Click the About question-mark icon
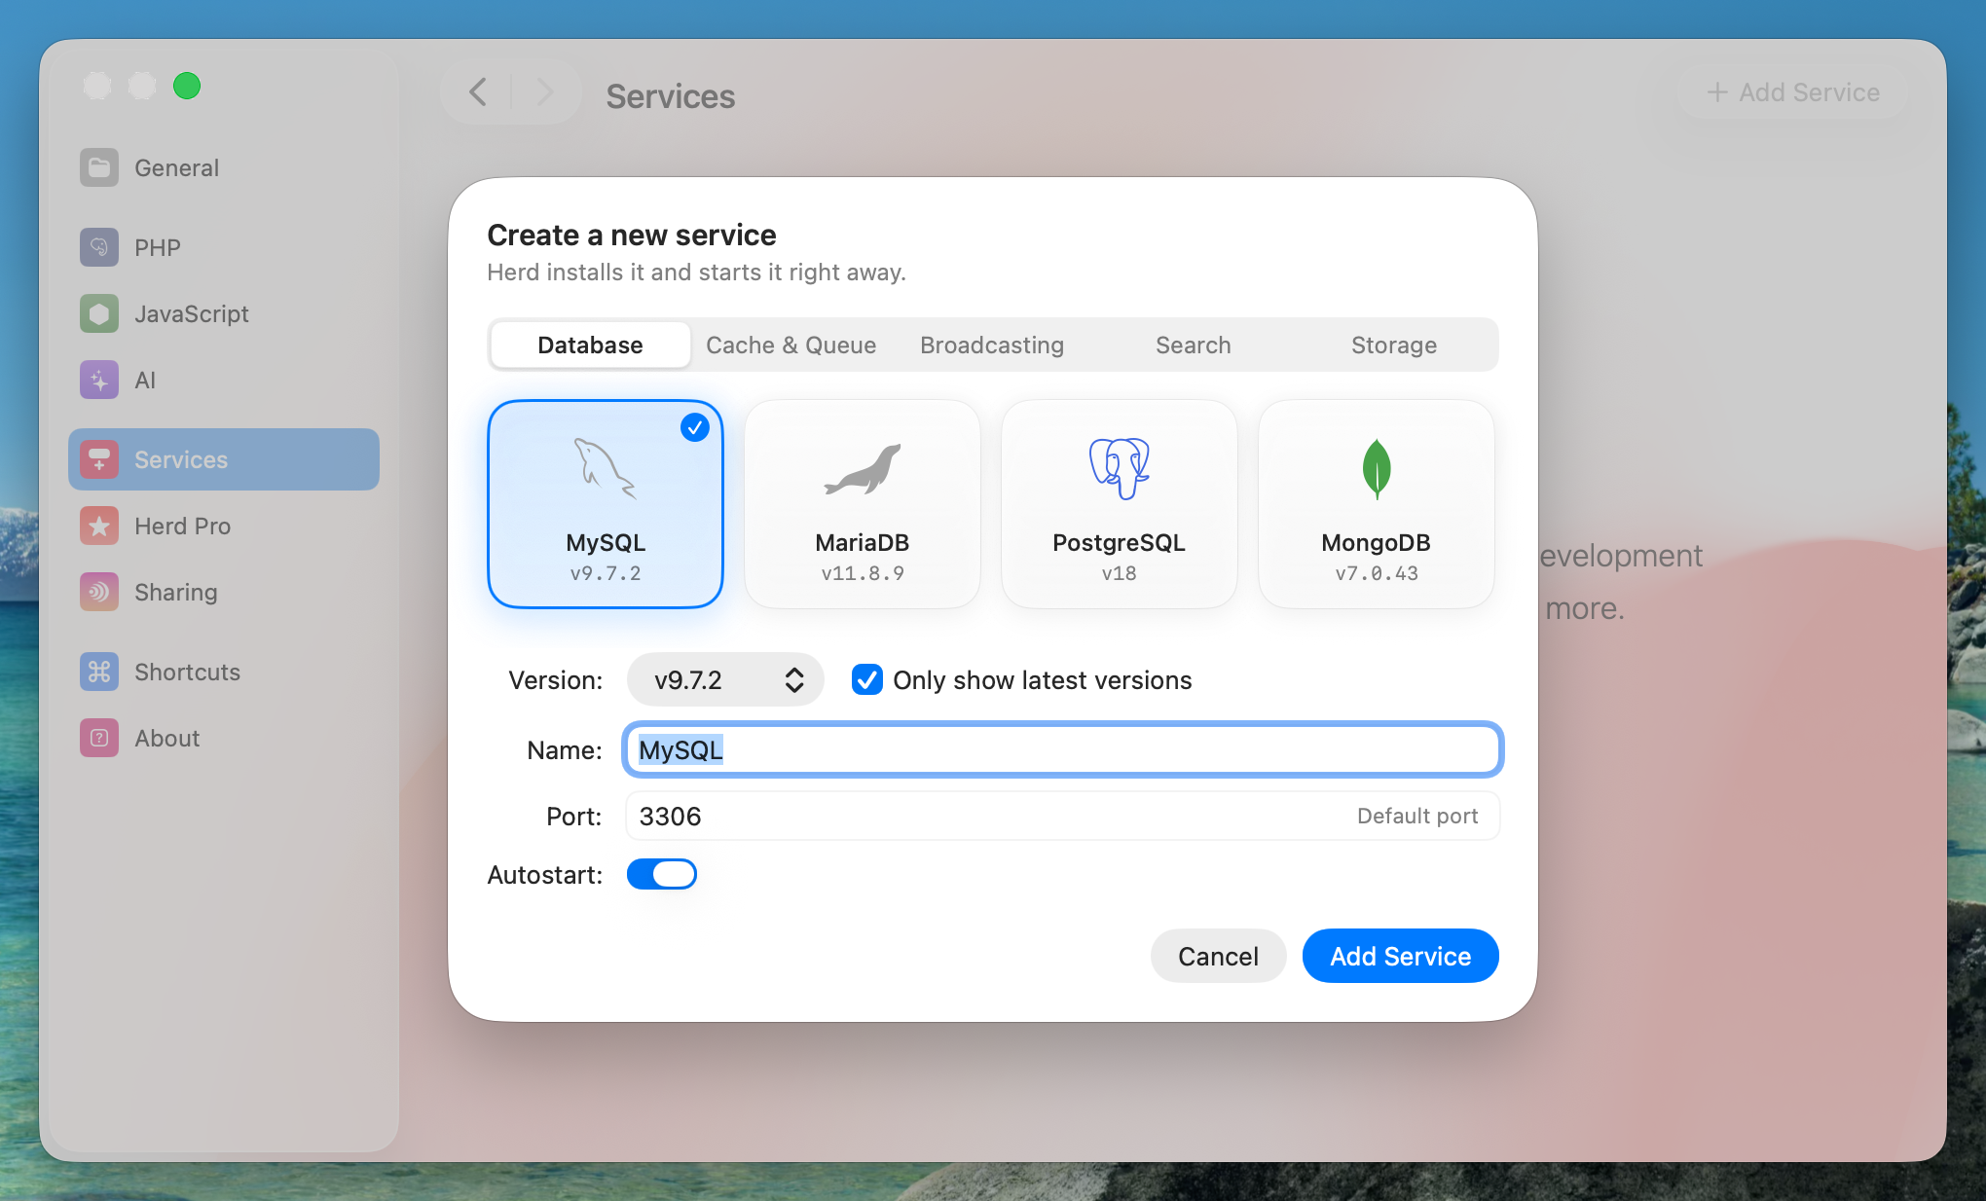The height and width of the screenshot is (1201, 1986). tap(99, 738)
